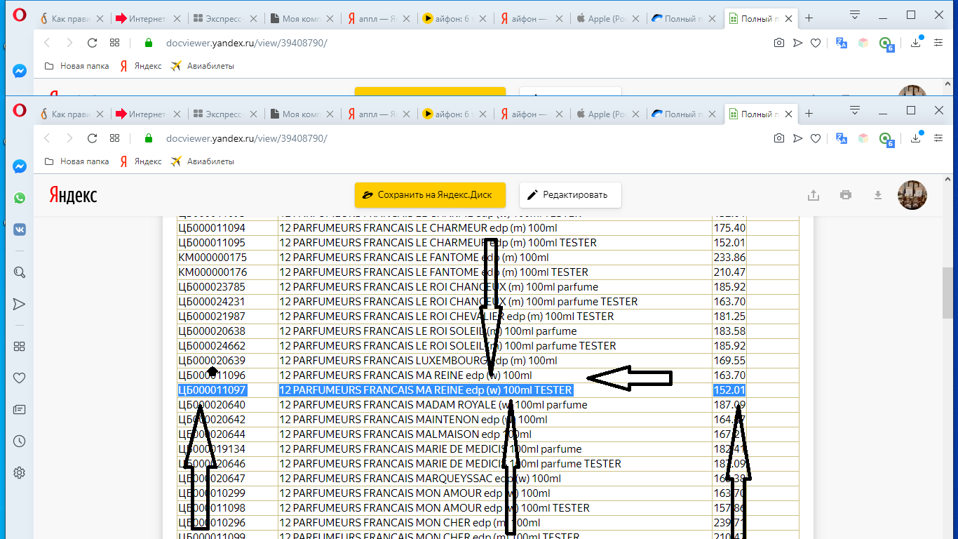Open WhatsApp in the Opera sidebar
The image size is (958, 539).
[20, 199]
